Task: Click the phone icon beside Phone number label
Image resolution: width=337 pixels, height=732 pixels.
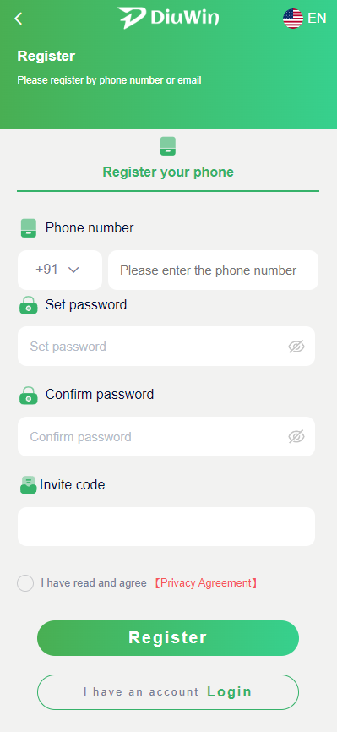Action: [x=29, y=228]
